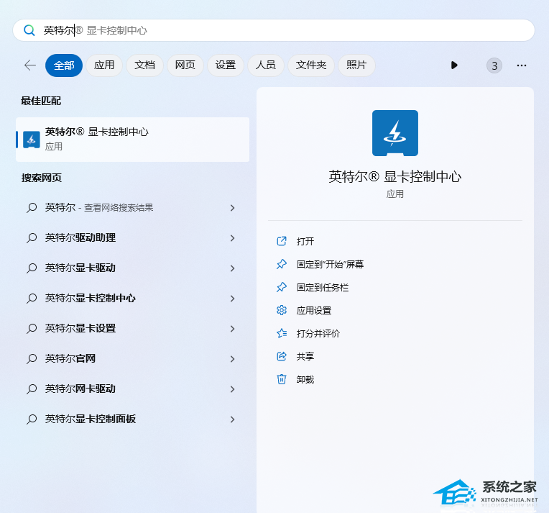Open the three-dot options menu
Image resolution: width=549 pixels, height=513 pixels.
(x=522, y=65)
